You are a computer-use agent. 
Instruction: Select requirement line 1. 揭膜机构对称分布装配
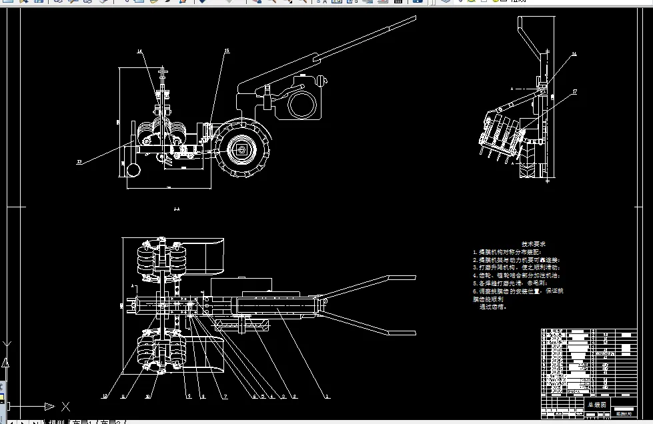click(507, 252)
